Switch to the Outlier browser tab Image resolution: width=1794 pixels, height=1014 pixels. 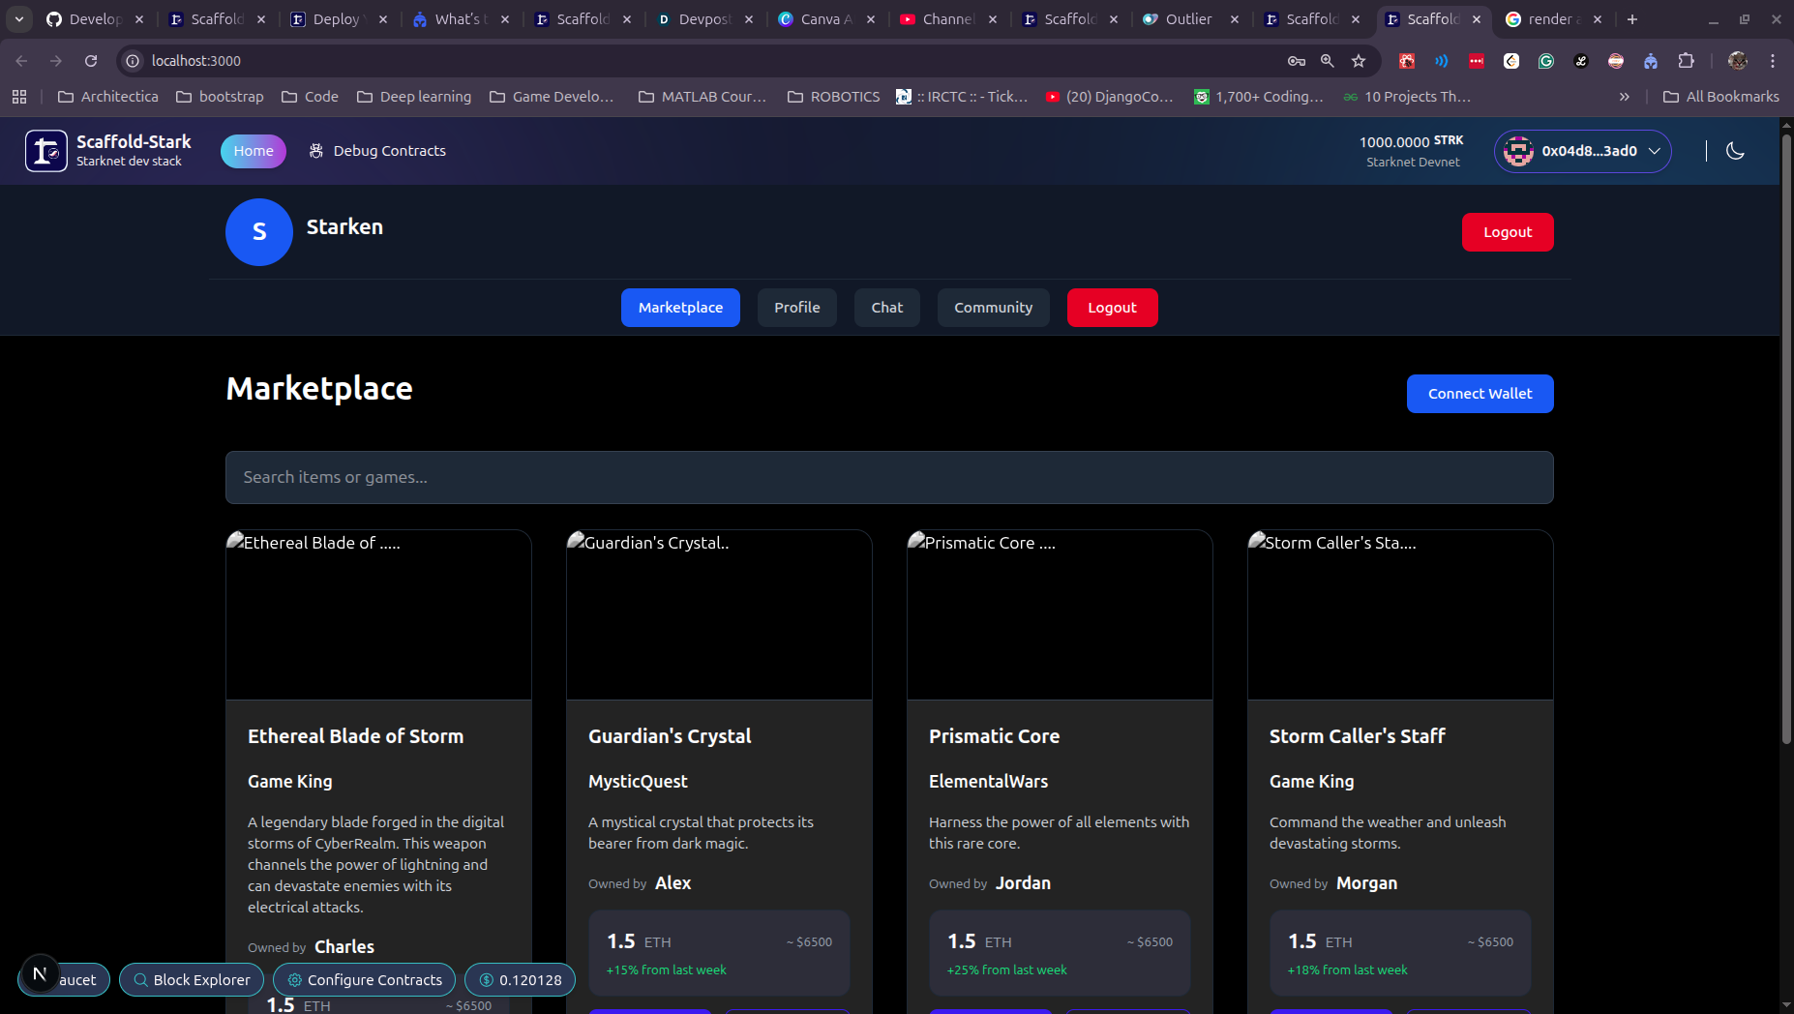(1188, 19)
